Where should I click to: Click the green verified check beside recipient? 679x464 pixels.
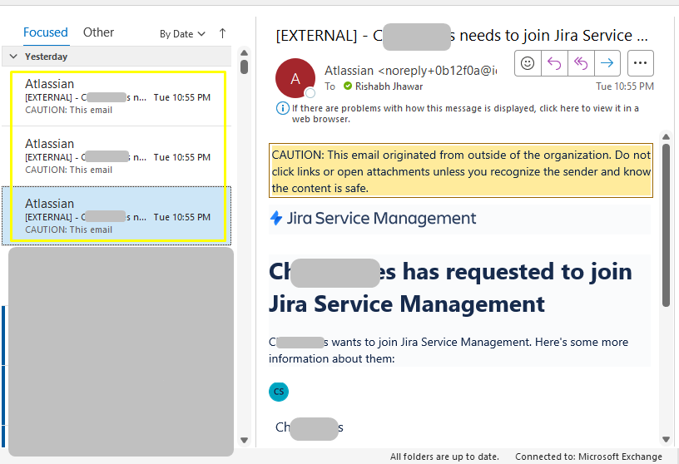click(x=348, y=86)
